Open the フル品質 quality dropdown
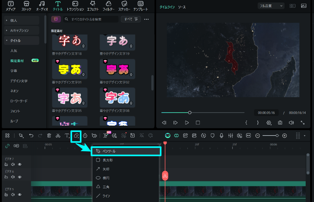This screenshot has height=202, width=314. tap(271, 6)
